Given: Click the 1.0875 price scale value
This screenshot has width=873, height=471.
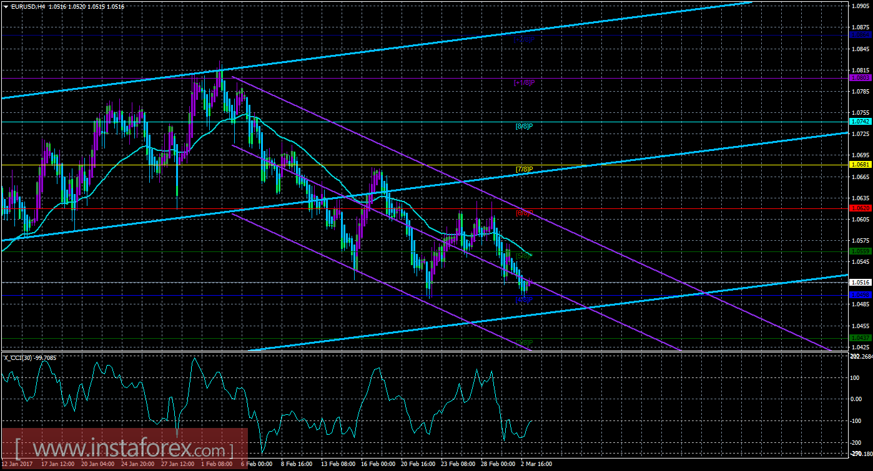Looking at the screenshot, I should pos(860,27).
